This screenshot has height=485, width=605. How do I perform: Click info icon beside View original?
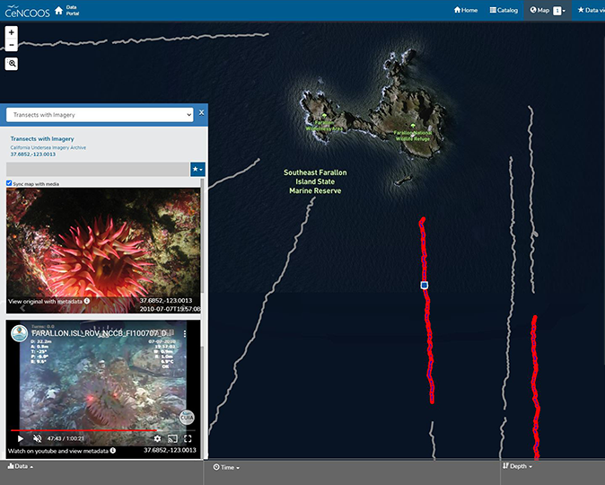(x=87, y=301)
